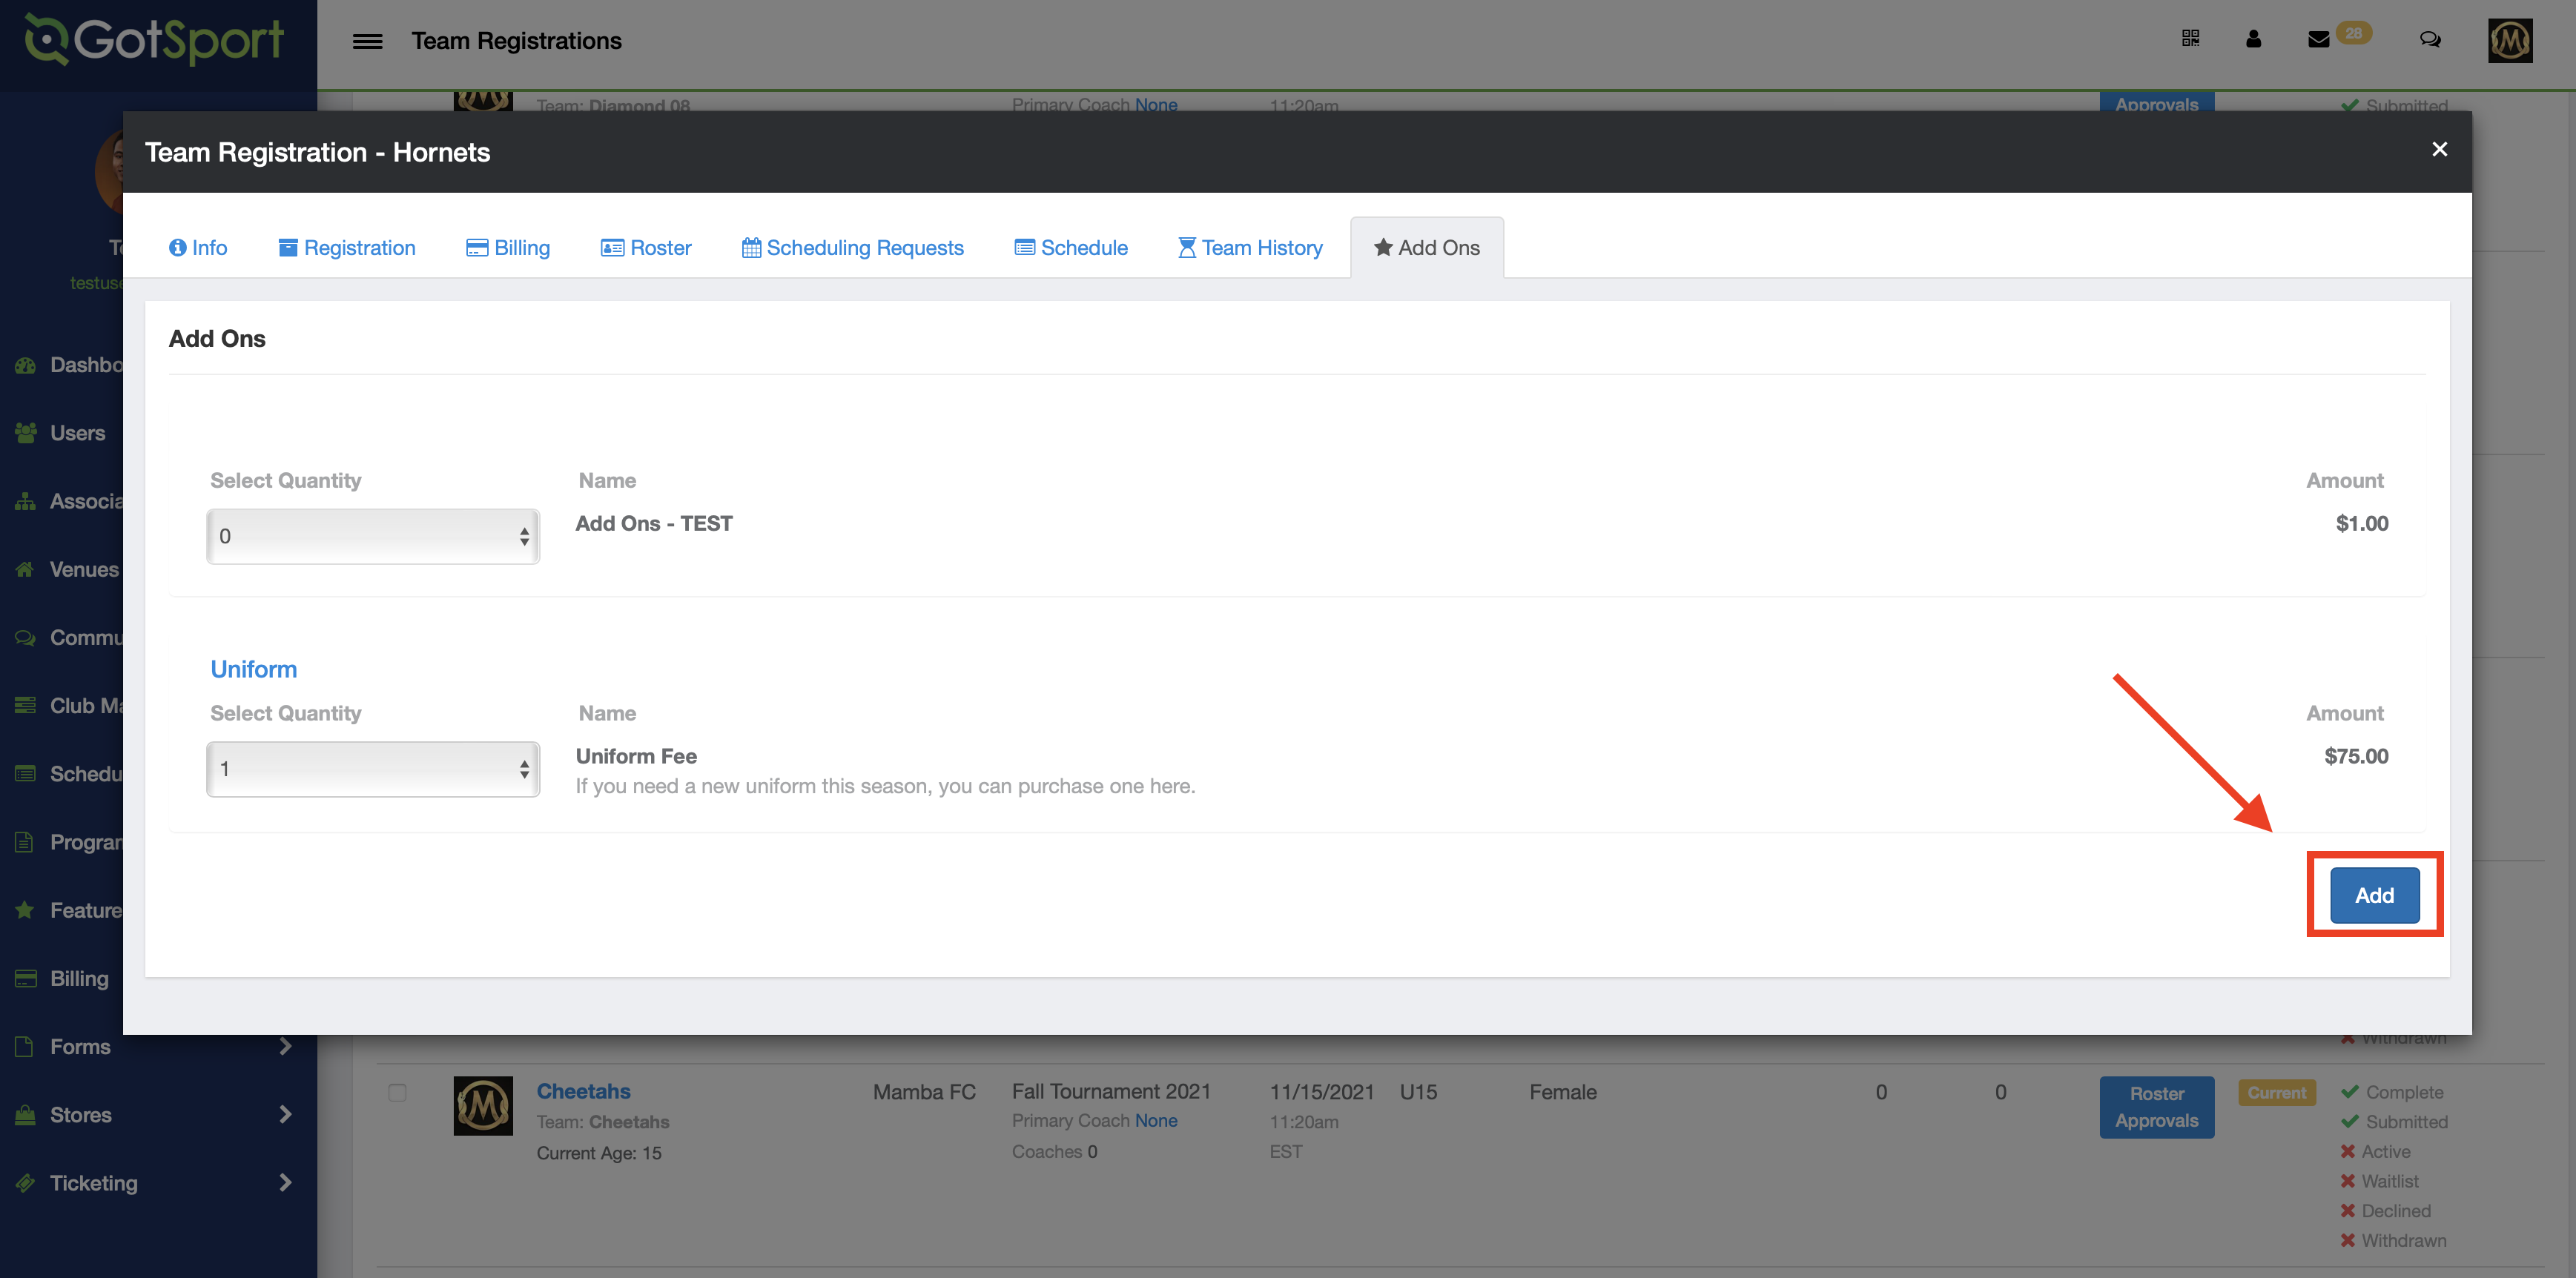Viewport: 2576px width, 1278px height.
Task: Open the user profile icon
Action: 2253,39
